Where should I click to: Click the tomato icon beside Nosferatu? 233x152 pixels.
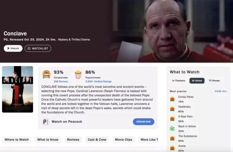pyautogui.click(x=172, y=109)
